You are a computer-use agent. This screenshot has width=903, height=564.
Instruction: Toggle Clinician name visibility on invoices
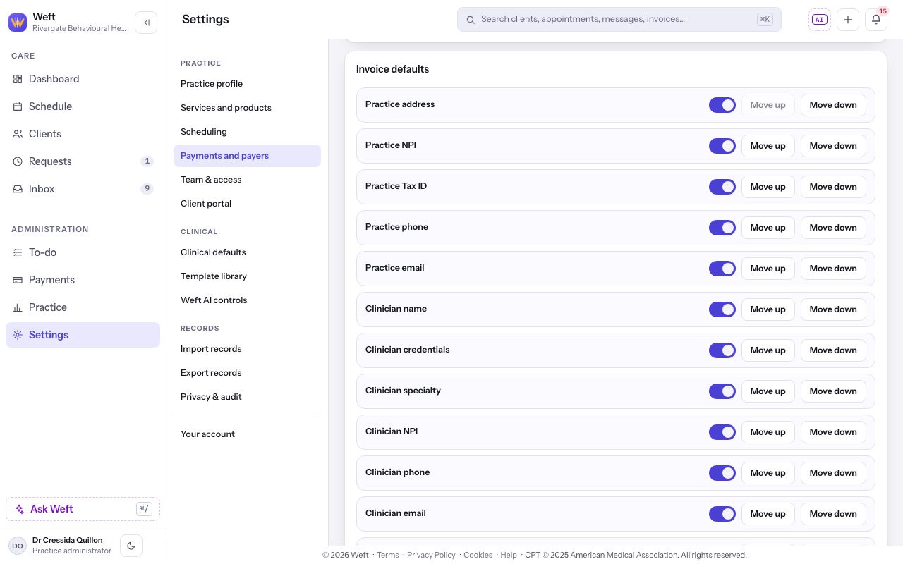click(x=722, y=309)
